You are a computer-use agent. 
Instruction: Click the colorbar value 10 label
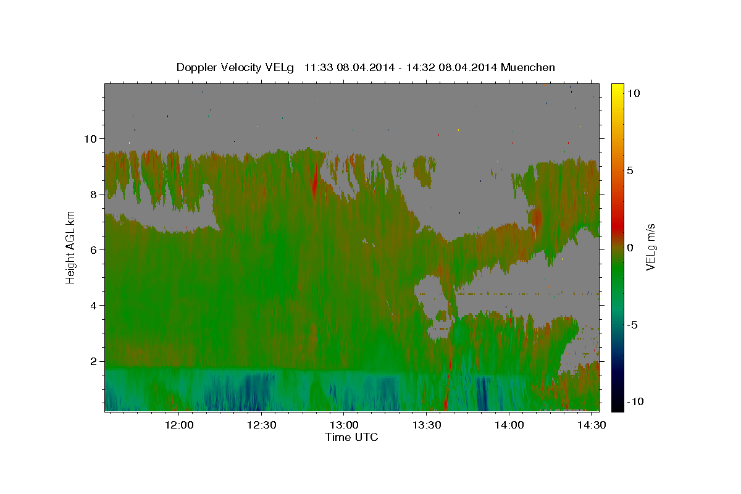pyautogui.click(x=634, y=93)
